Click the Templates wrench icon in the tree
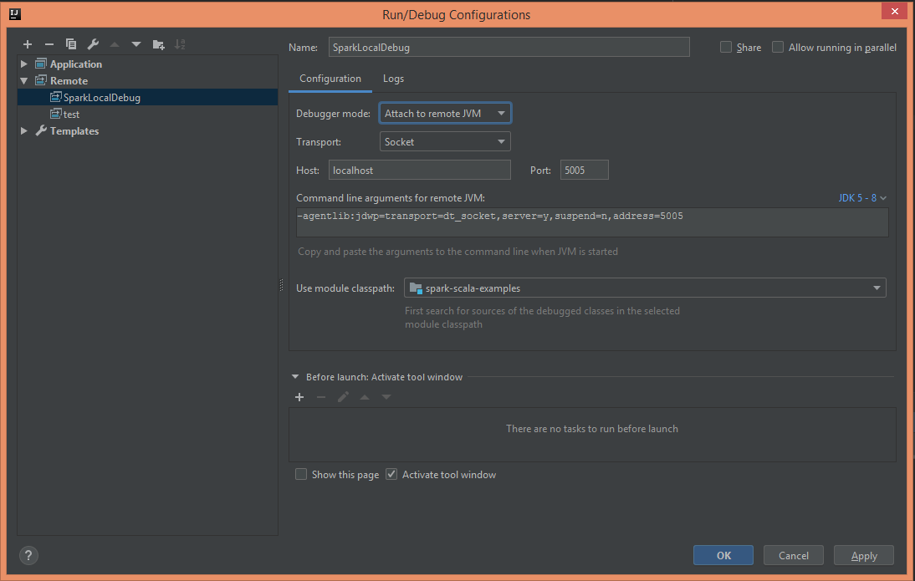The height and width of the screenshot is (581, 915). pos(41,130)
